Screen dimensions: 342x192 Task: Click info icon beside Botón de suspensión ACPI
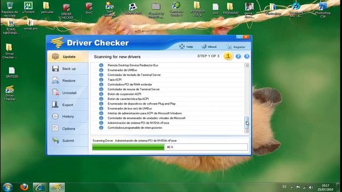101,94
